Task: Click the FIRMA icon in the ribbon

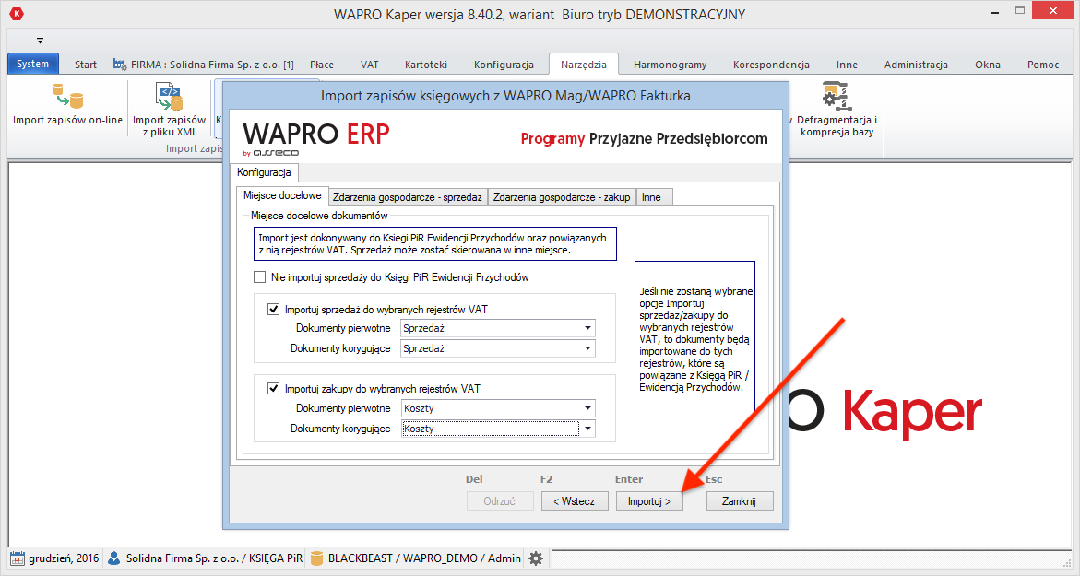Action: tap(118, 65)
